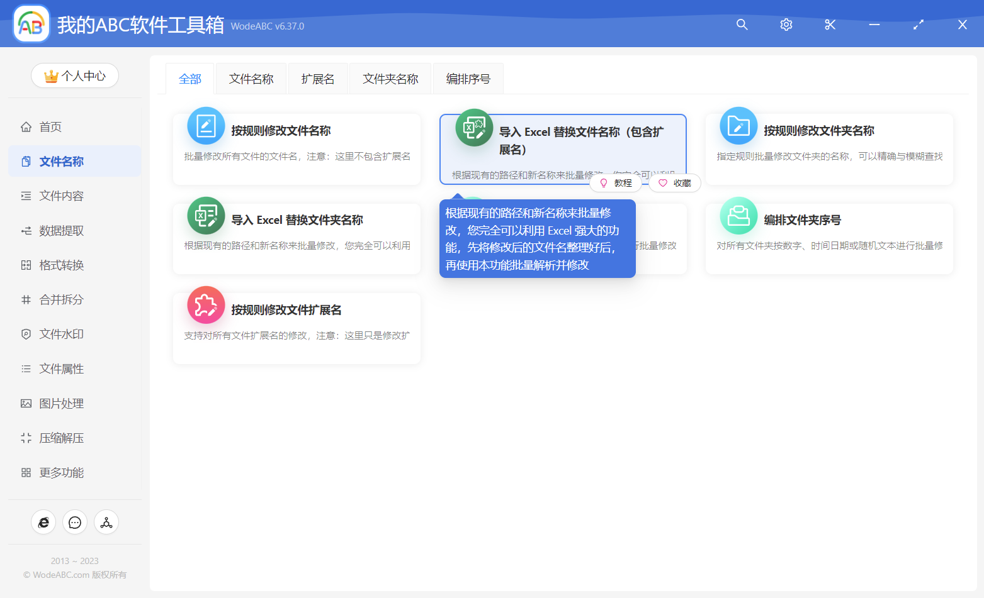Open the settings gear in the title bar
The width and height of the screenshot is (984, 598).
(x=786, y=25)
